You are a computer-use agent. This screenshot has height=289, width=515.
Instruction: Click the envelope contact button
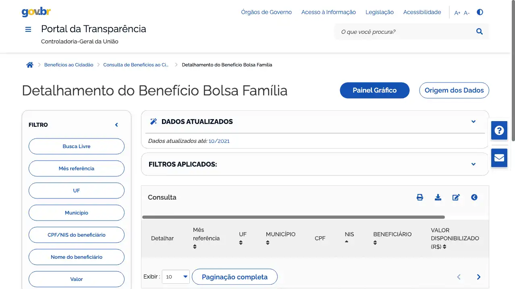[499, 157]
